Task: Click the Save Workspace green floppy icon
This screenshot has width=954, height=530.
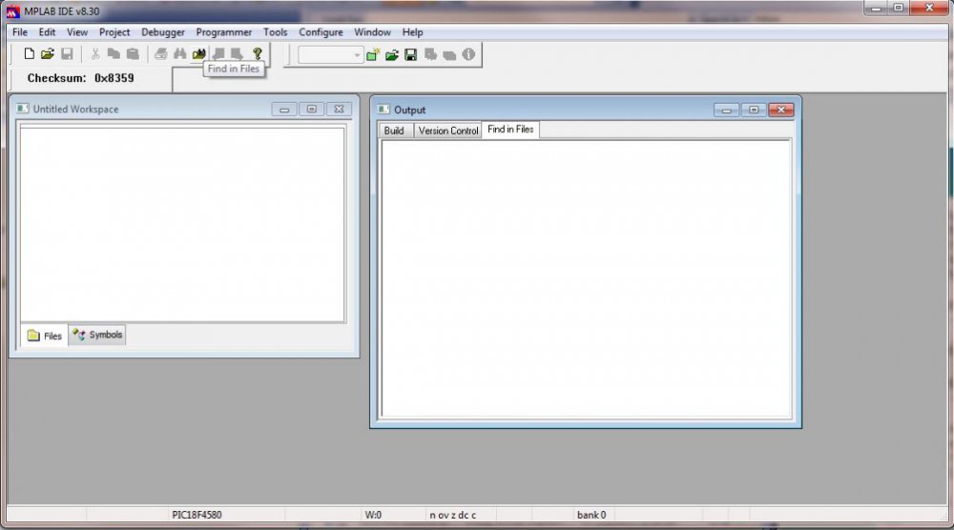Action: point(410,54)
